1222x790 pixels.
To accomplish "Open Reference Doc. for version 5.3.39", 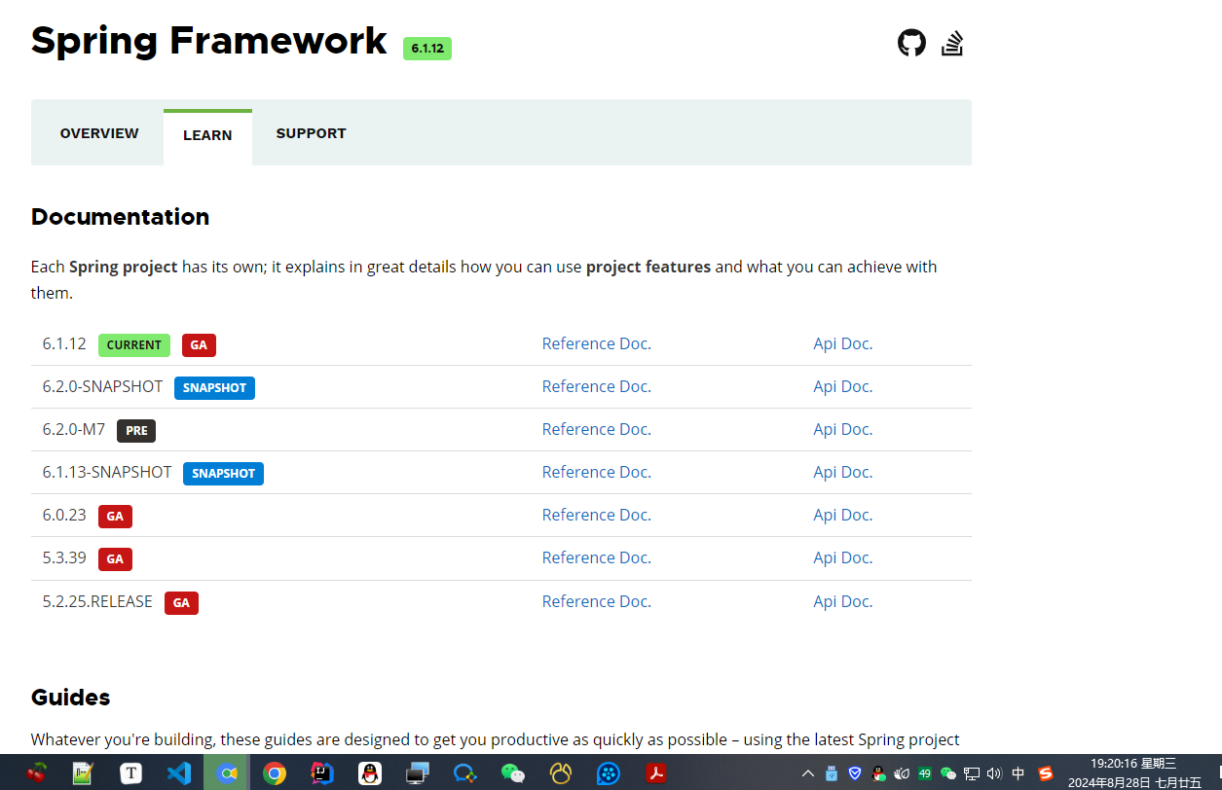I will click(597, 557).
